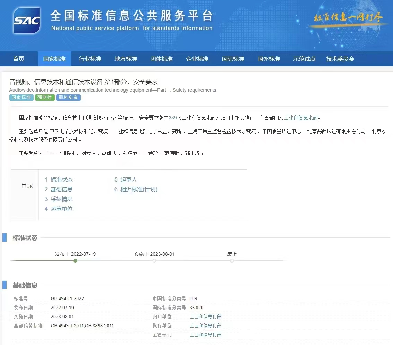Select the 发布于 2022-07-19 timeline marker
The width and height of the screenshot is (393, 345).
pyautogui.click(x=75, y=261)
